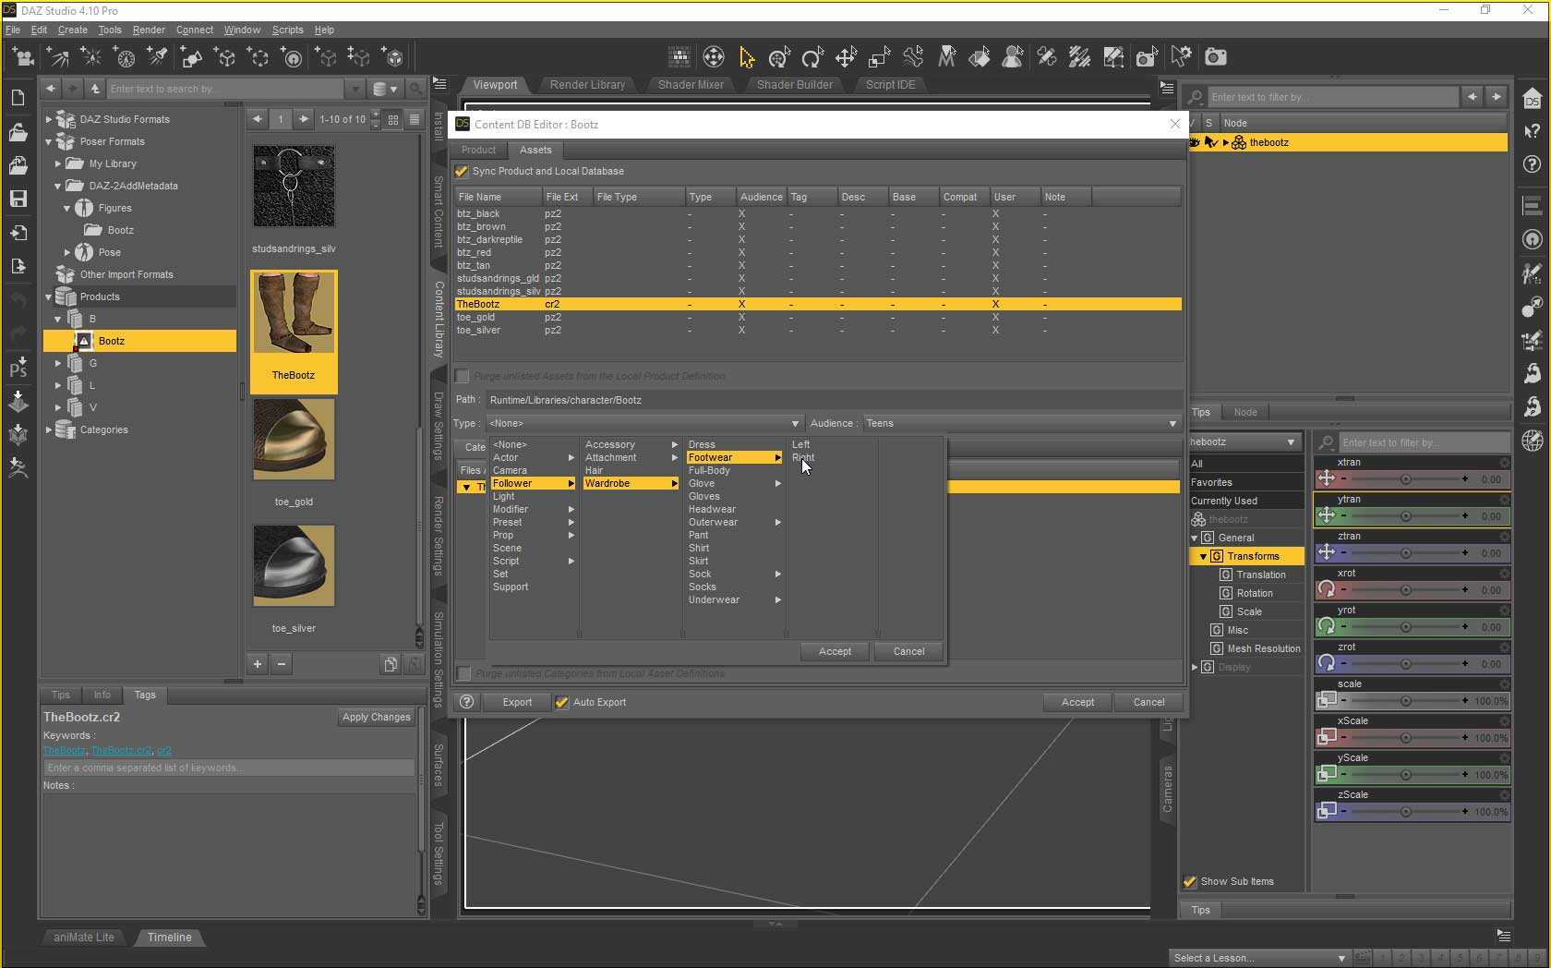Click the Save Scene floppy icon
The width and height of the screenshot is (1551, 968).
(18, 199)
